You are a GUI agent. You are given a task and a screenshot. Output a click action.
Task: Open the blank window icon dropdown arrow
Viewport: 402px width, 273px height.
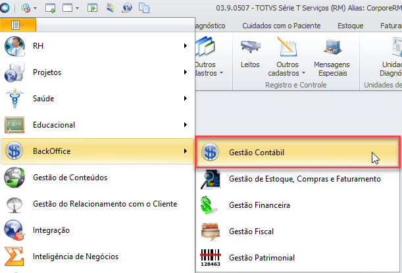(77, 8)
